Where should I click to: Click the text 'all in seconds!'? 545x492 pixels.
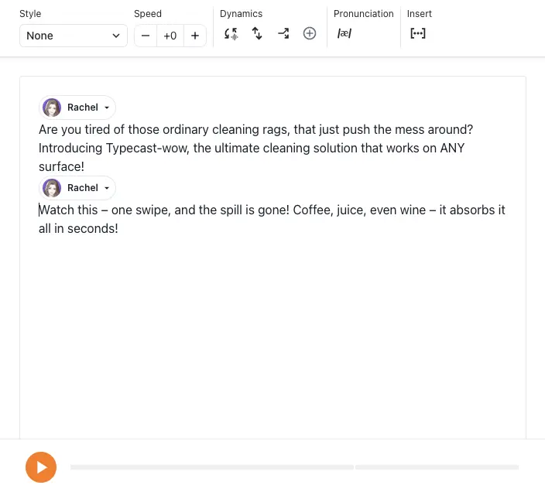(x=78, y=228)
